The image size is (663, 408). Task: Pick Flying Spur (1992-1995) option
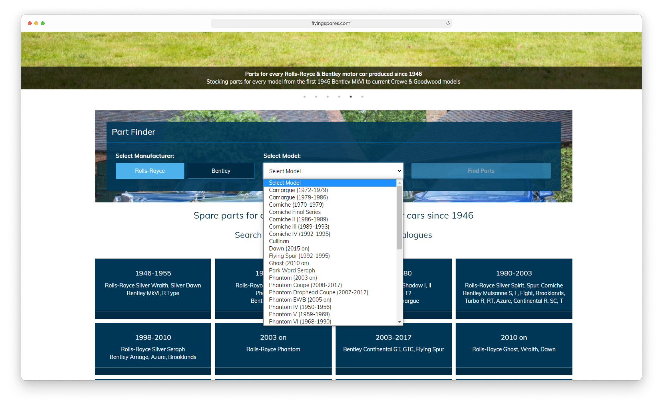(330, 256)
